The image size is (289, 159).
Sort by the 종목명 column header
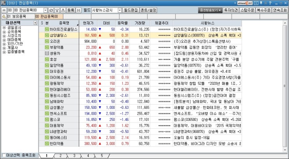coord(64,23)
